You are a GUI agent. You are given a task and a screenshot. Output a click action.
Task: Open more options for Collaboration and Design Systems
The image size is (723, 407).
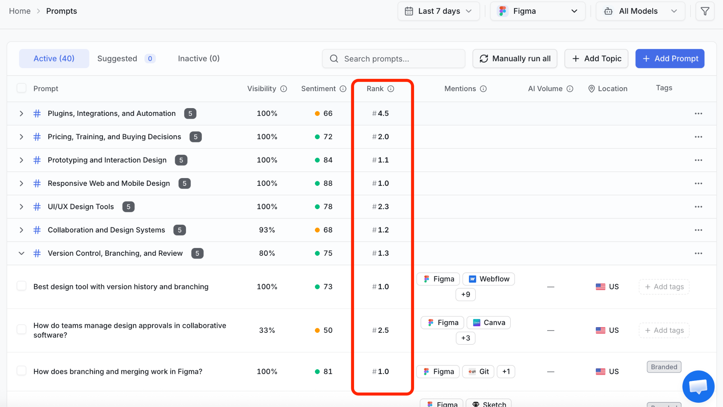click(x=698, y=230)
